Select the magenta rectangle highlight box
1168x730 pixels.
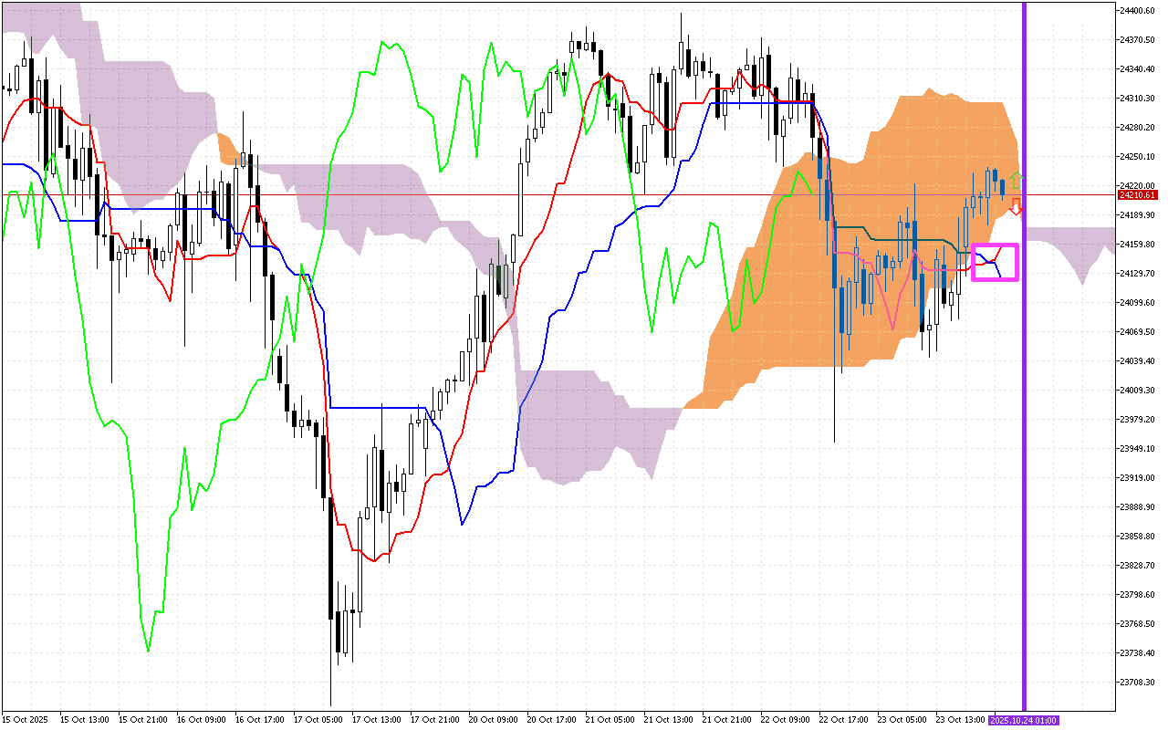coord(995,263)
